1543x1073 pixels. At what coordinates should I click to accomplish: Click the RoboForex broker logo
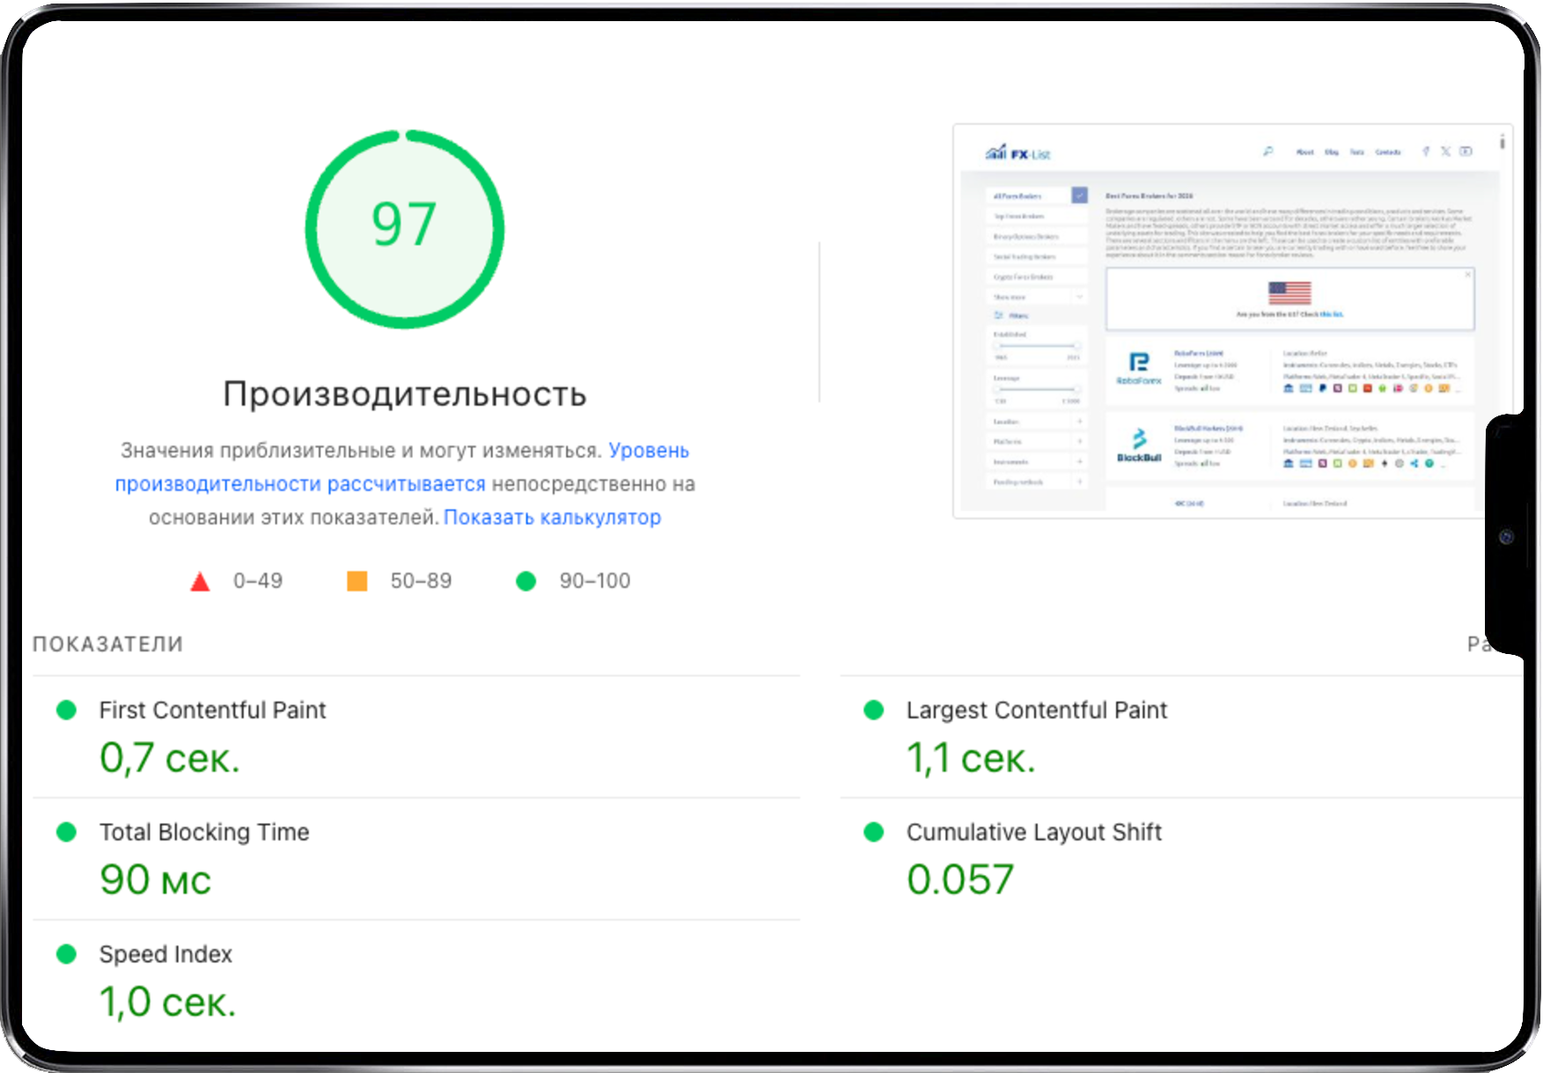pos(1139,365)
